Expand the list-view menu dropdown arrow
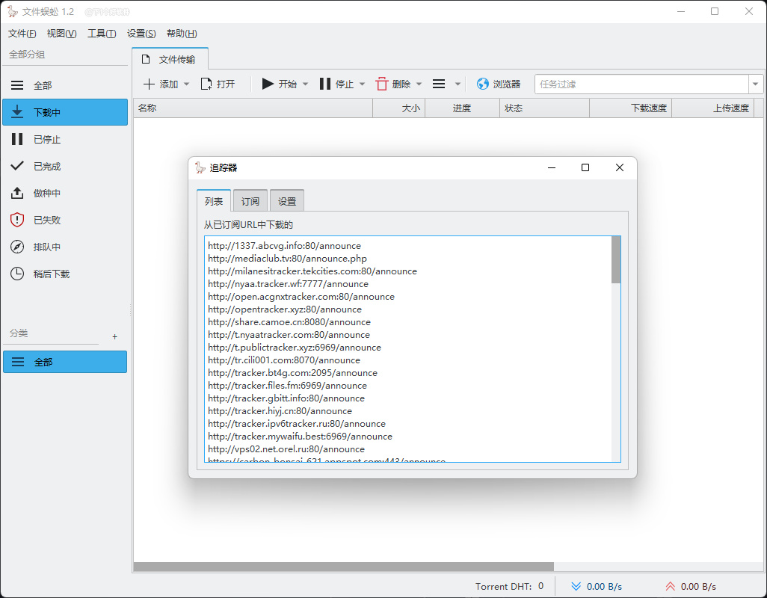The image size is (767, 598). pyautogui.click(x=458, y=84)
